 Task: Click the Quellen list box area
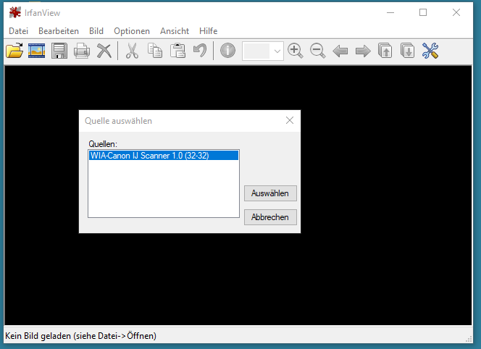tap(164, 184)
